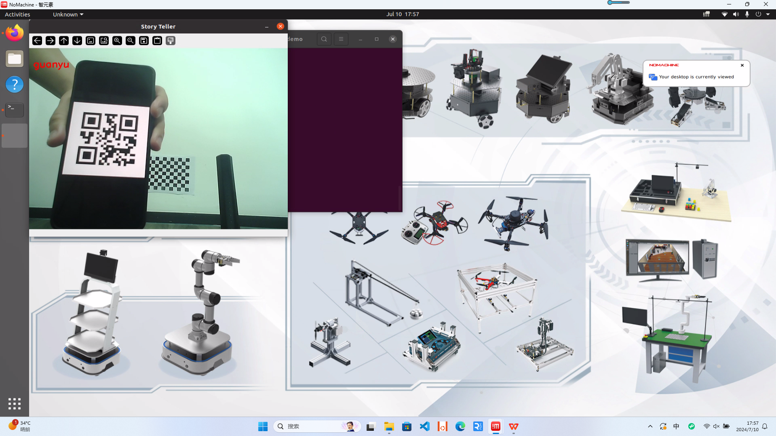Open File Explorer on Windows taskbar
This screenshot has width=776, height=436.
coord(389,426)
